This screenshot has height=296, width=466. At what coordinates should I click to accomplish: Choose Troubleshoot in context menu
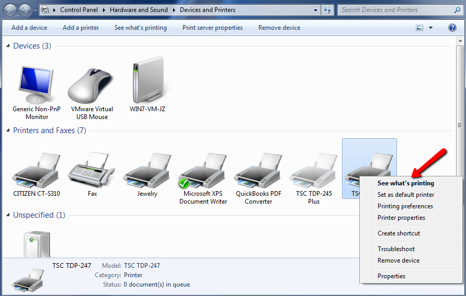(411, 249)
